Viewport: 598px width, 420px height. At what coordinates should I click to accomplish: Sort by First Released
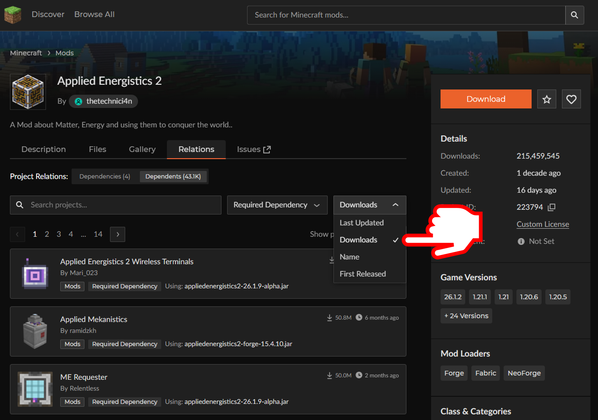(x=370, y=274)
